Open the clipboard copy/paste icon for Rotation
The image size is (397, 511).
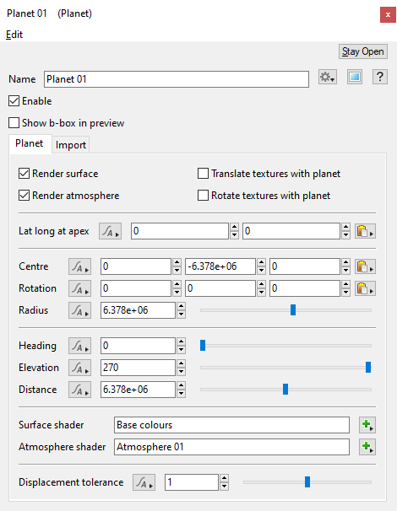point(365,288)
